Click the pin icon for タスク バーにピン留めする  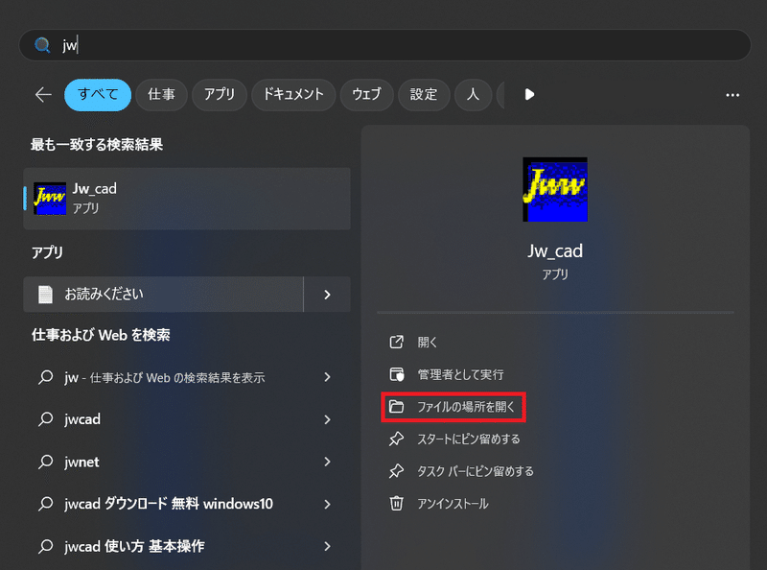click(x=396, y=471)
